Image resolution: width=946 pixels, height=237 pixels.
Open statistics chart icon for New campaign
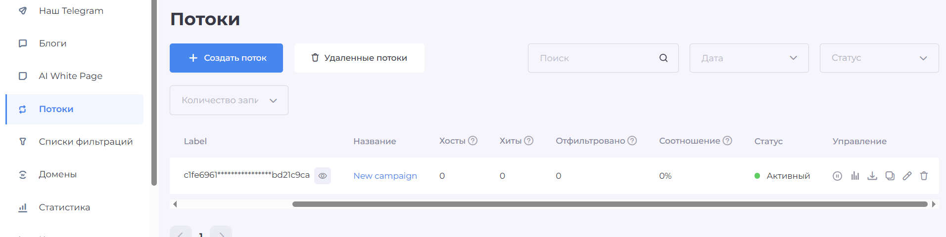(855, 176)
